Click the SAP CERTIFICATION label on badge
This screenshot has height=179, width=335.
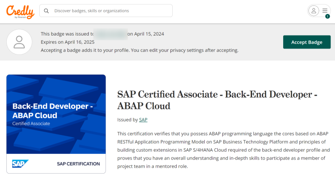click(x=78, y=164)
